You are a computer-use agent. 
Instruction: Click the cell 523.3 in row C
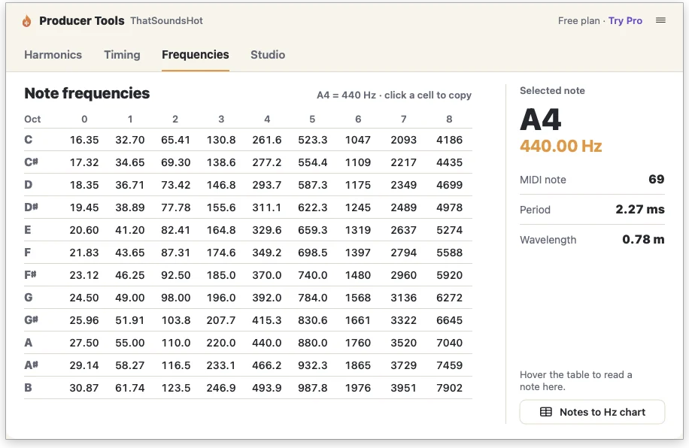point(312,140)
